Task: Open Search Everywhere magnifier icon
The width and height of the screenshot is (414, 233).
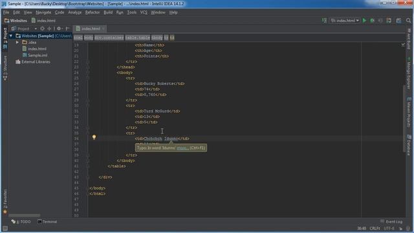Action: pos(408,20)
